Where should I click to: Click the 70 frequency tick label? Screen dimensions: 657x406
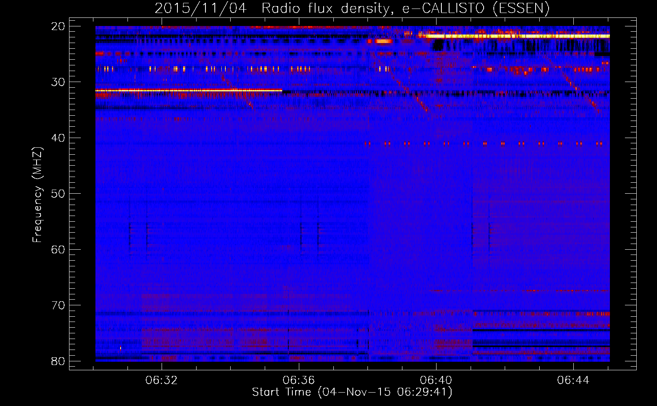coord(58,305)
